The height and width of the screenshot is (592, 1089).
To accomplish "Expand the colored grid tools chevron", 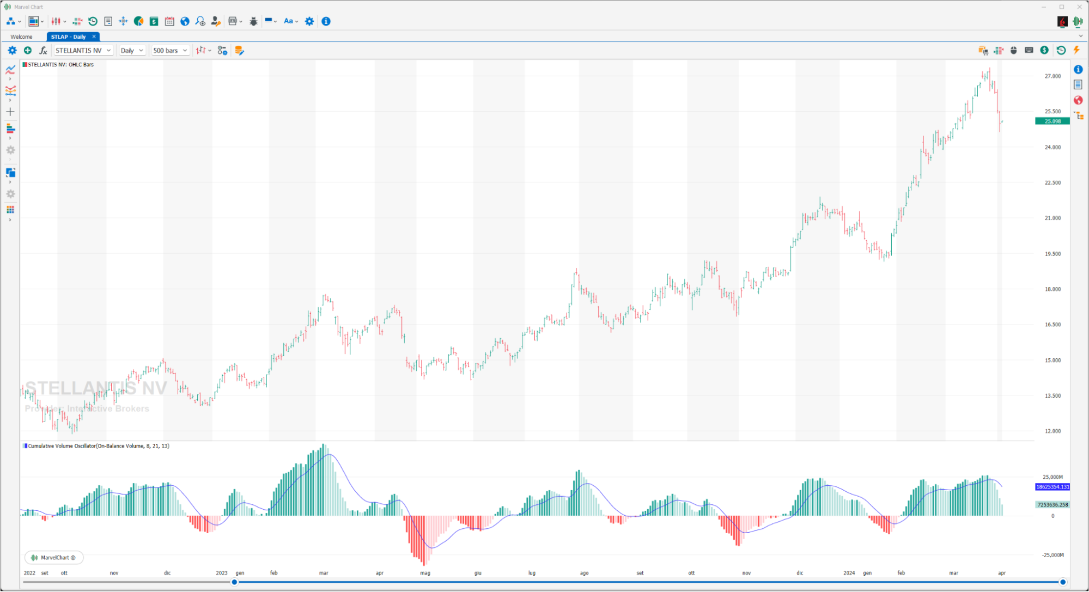I will (x=10, y=219).
